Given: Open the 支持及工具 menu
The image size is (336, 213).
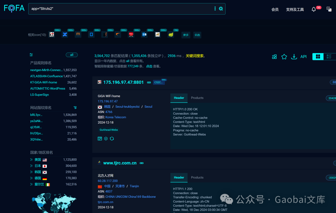Looking at the screenshot, I should (295, 9).
